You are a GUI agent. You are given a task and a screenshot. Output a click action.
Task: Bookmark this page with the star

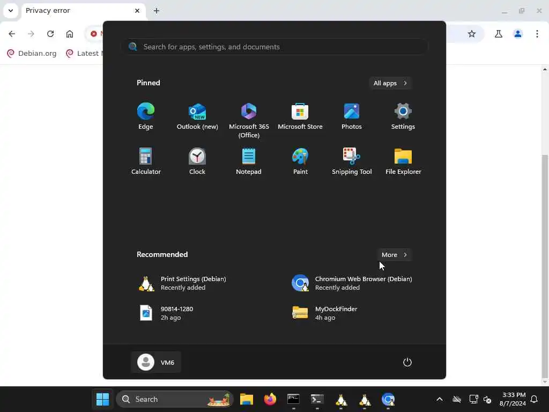(x=472, y=34)
